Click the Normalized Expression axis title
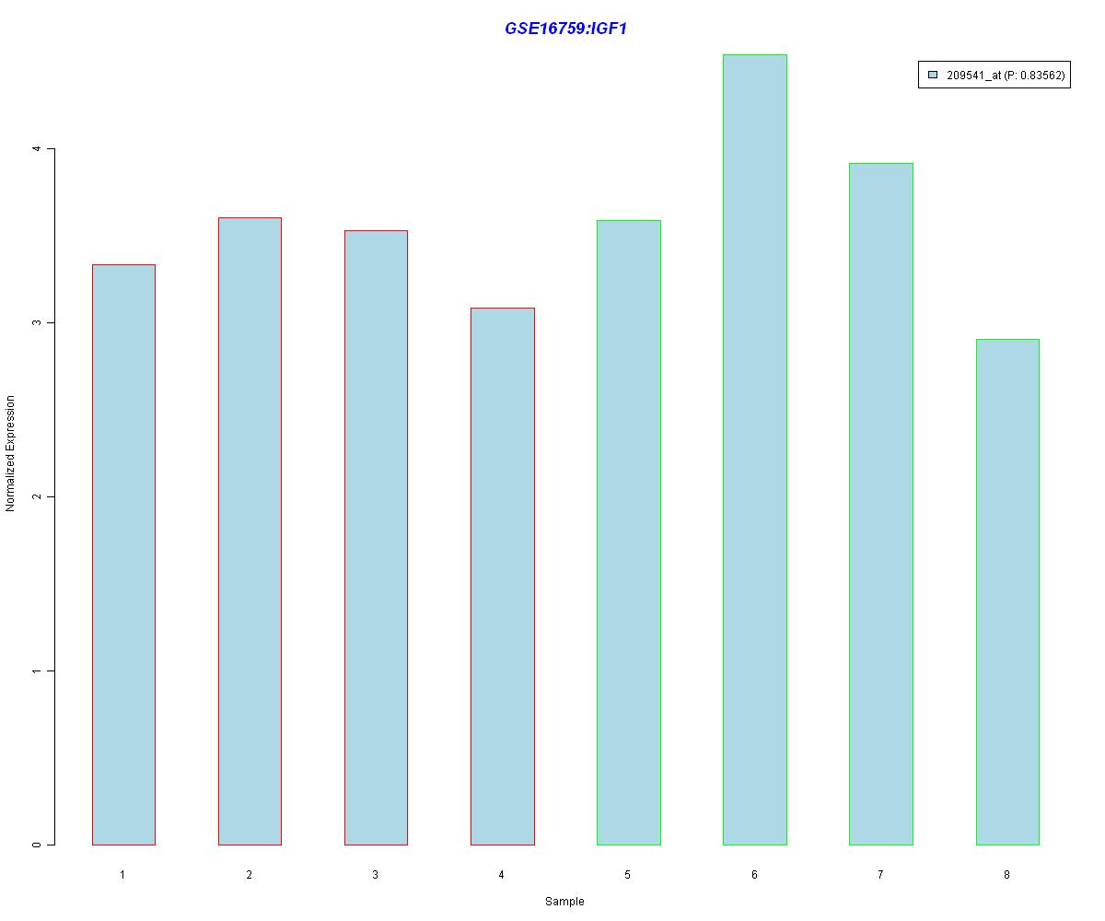This screenshot has height=921, width=1105. [x=11, y=453]
